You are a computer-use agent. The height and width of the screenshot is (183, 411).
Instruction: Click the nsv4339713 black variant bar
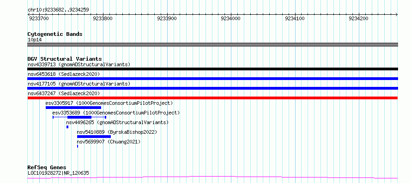(x=212, y=69)
